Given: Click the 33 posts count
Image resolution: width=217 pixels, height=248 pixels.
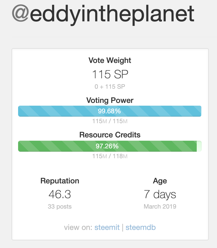Looking at the screenshot, I should [60, 206].
